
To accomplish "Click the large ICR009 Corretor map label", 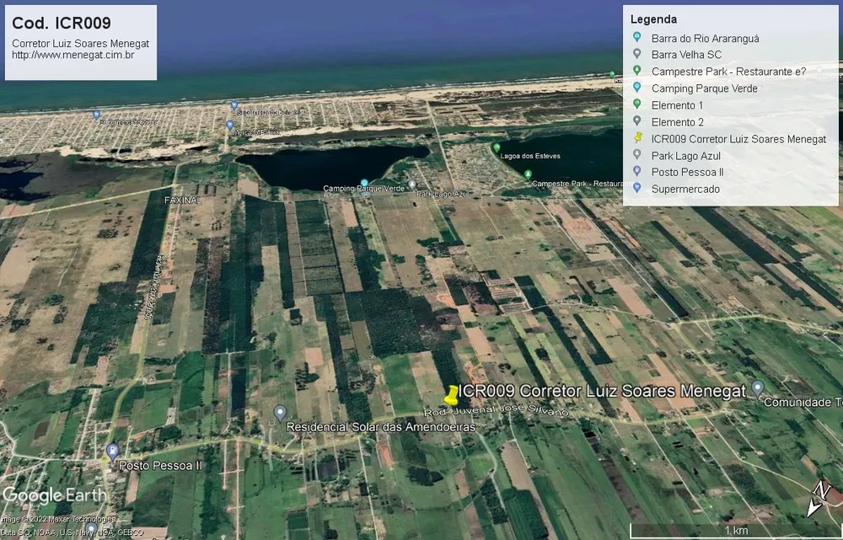I will [602, 391].
